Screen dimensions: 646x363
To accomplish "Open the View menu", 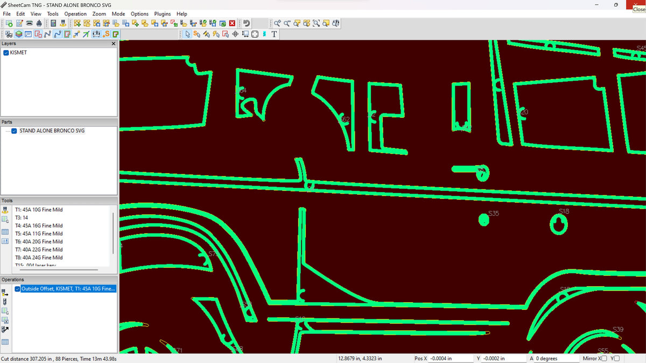I will tap(36, 13).
